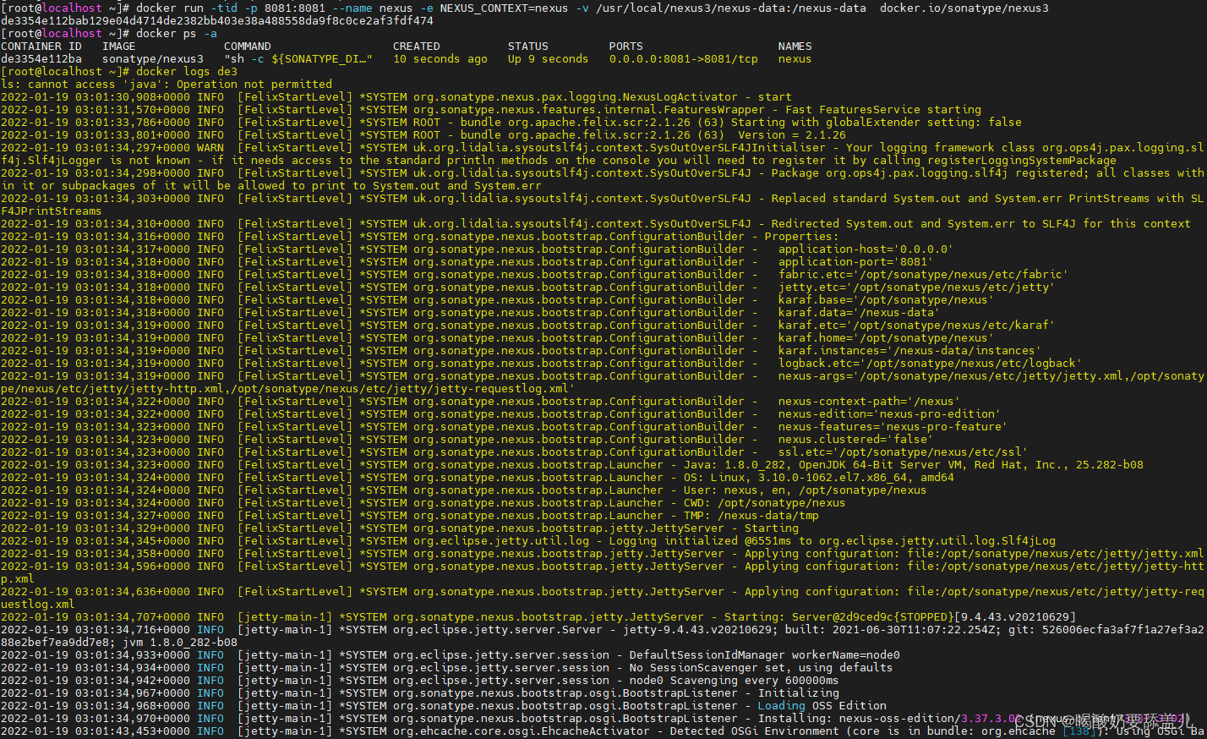Click nexus-edition='nexus-pro-edition' property

(890, 414)
